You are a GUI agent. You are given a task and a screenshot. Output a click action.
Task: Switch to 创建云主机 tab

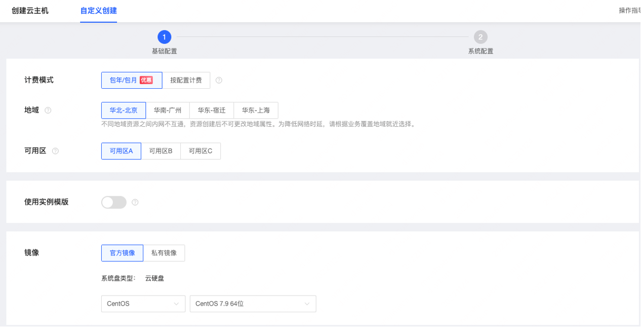(x=30, y=11)
